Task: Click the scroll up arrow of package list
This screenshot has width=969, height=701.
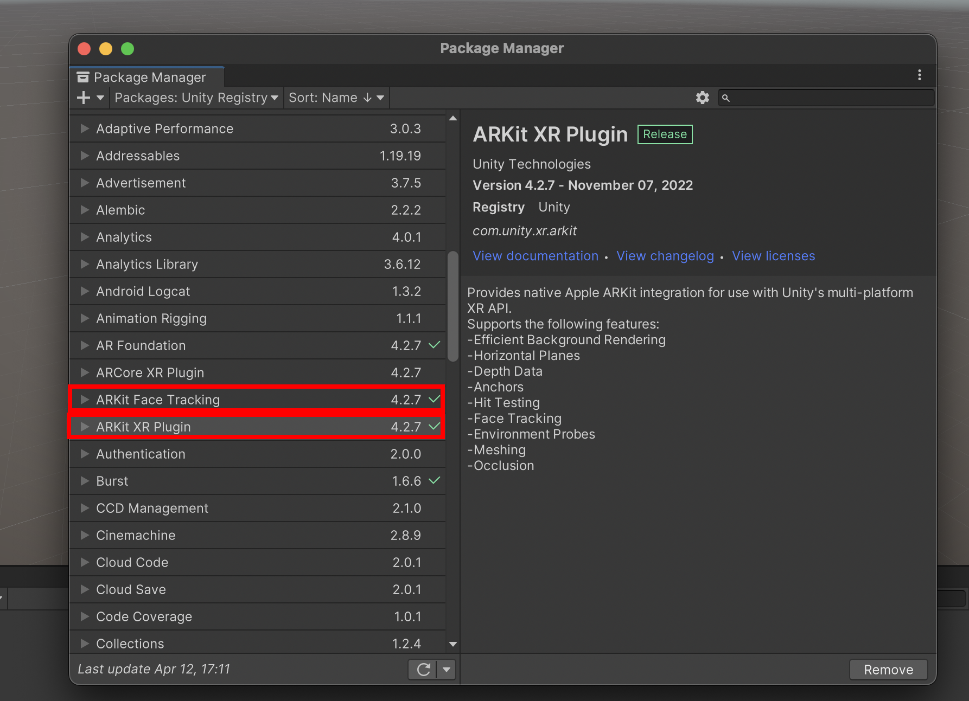Action: 453,118
